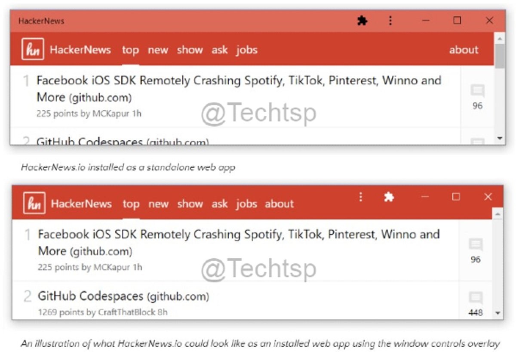Open the 96 comments icon in lower window
516x352 pixels.
476,245
